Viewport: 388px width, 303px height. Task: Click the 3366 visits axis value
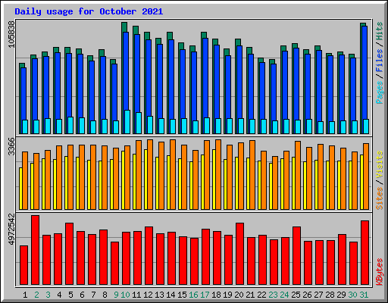click(x=11, y=147)
